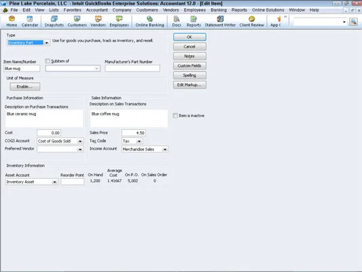This screenshot has height=272, width=362.
Task: Open Reports toolbar icon
Action: [194, 21]
